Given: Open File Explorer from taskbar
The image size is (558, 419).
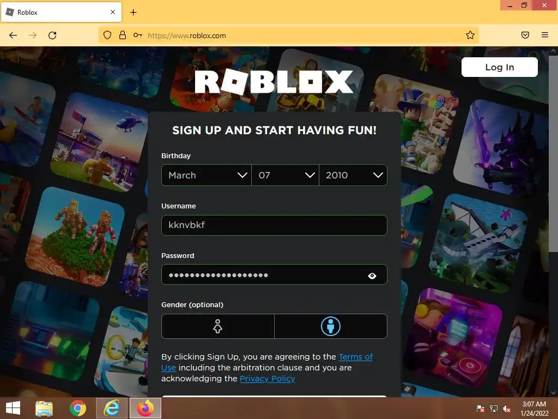Looking at the screenshot, I should (44, 408).
